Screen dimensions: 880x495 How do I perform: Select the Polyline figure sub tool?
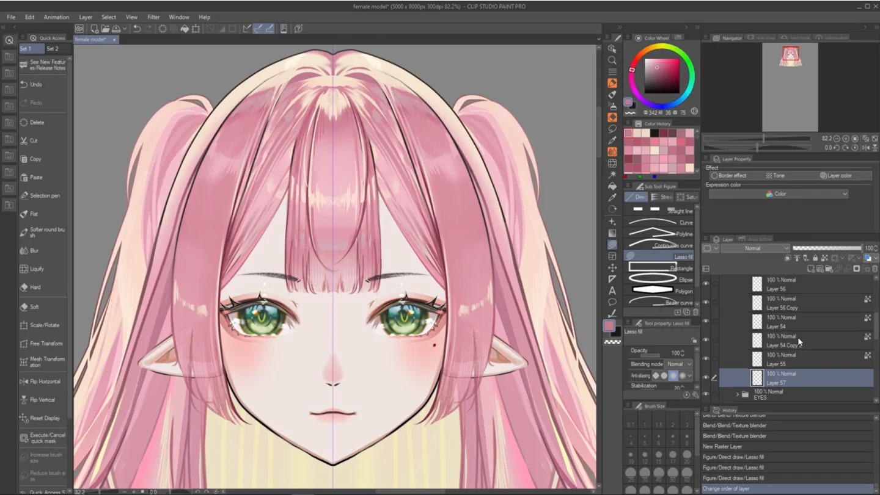tap(659, 234)
